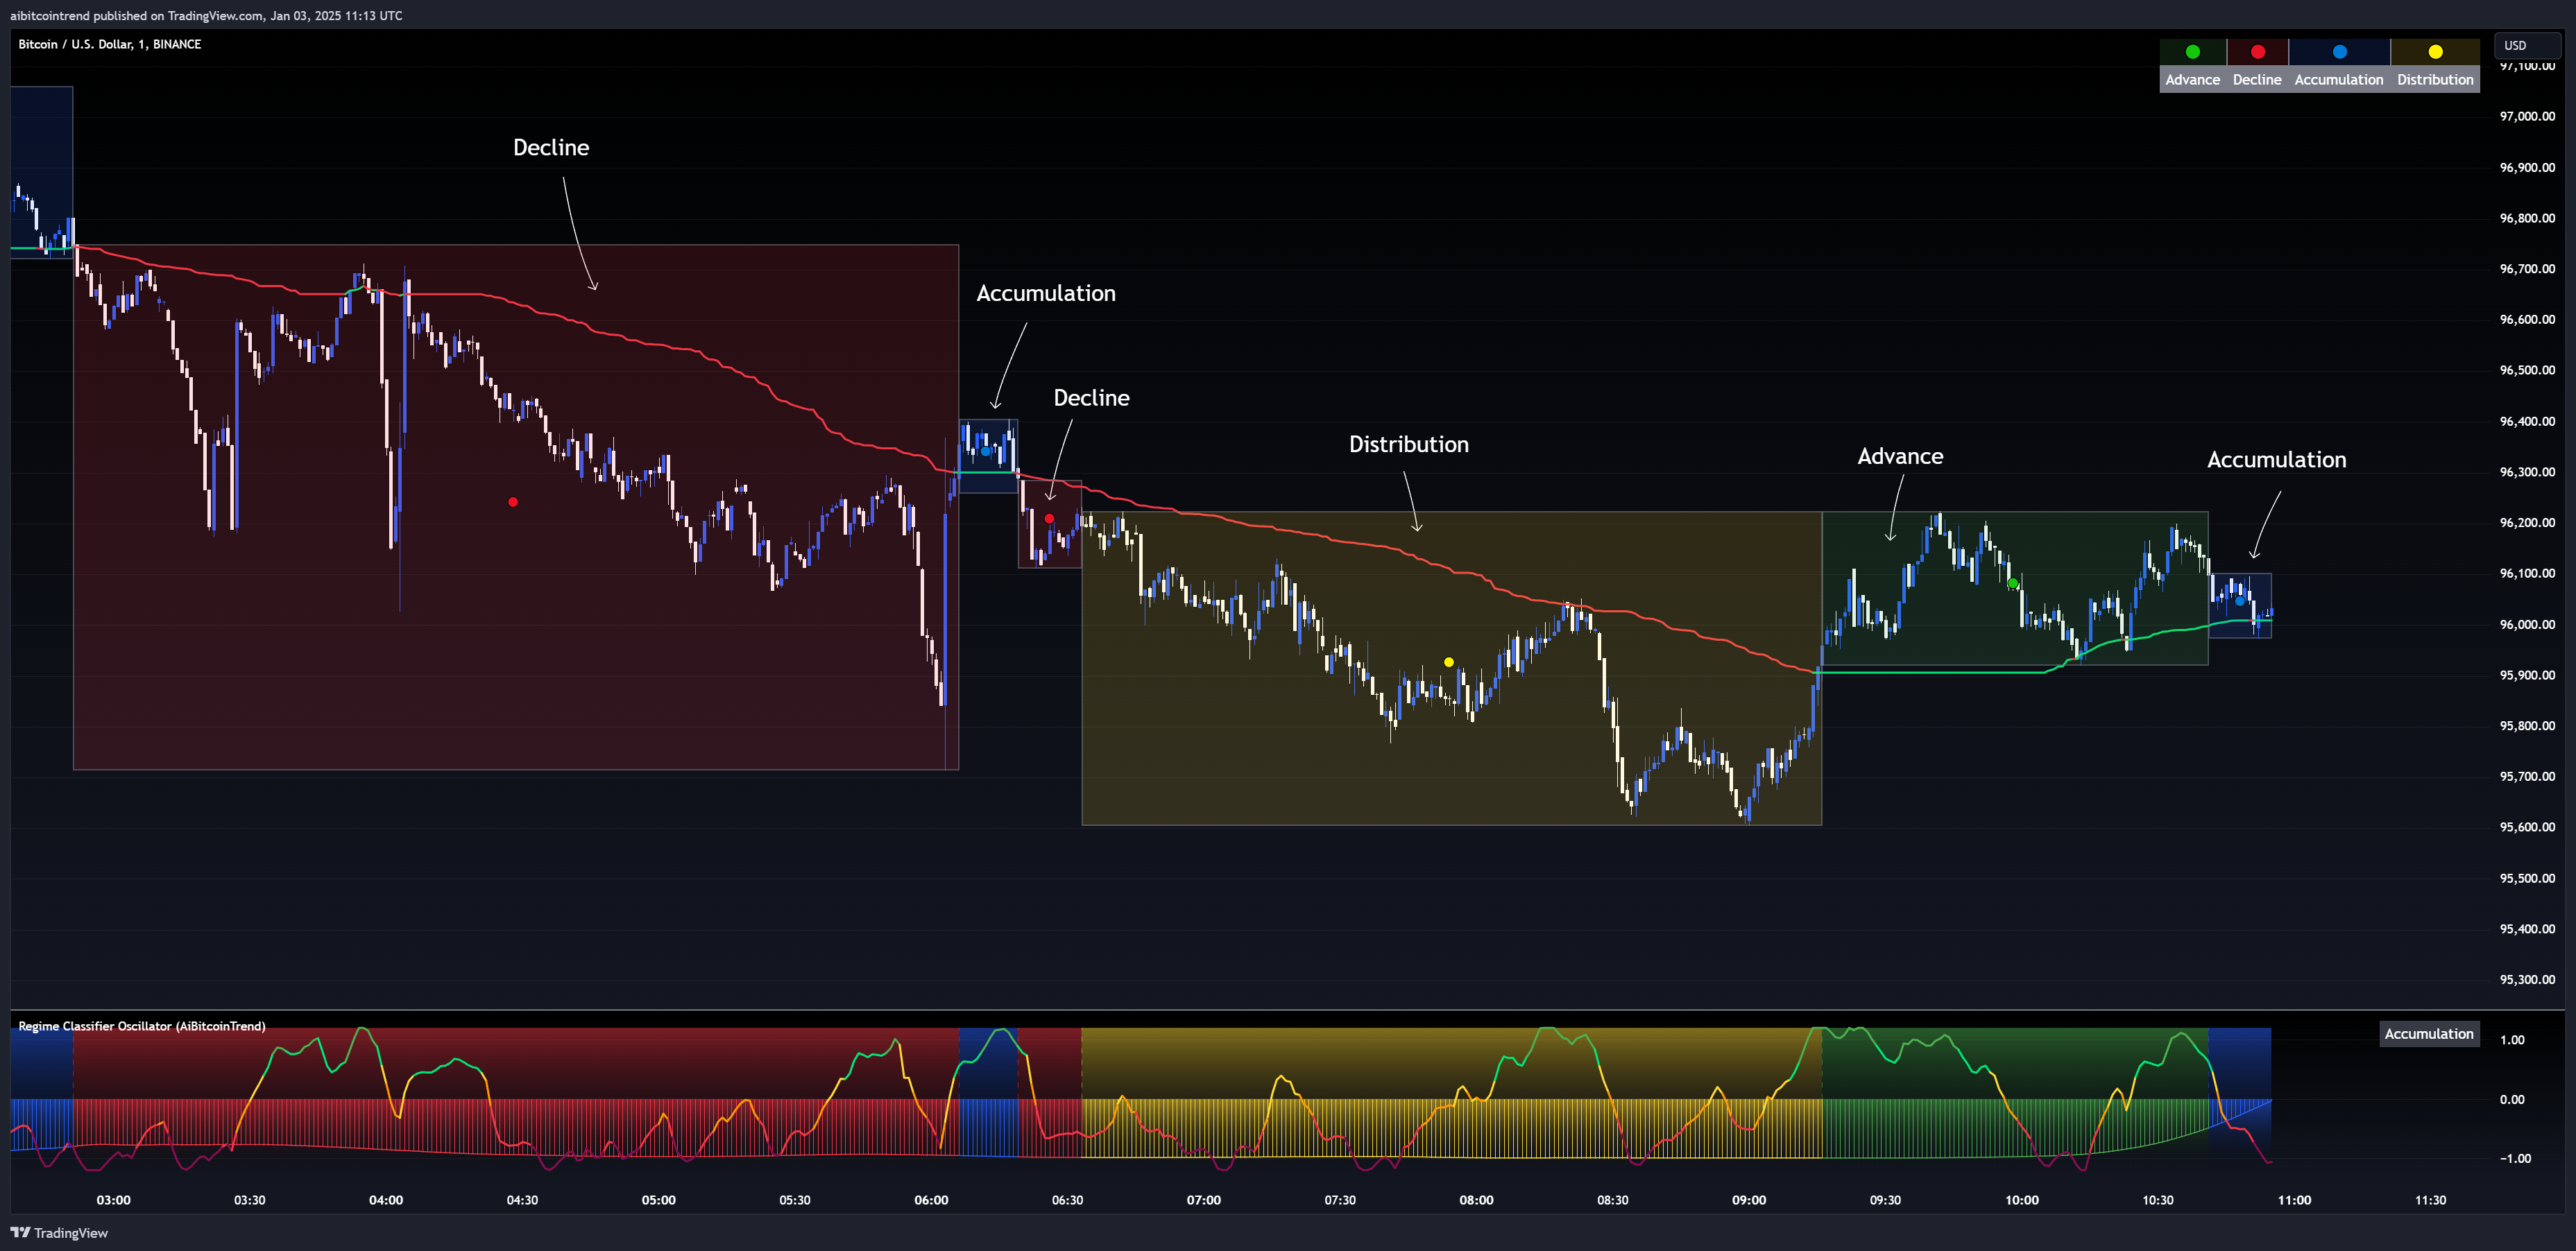Select the Accumulation legend label

pyautogui.click(x=2338, y=80)
